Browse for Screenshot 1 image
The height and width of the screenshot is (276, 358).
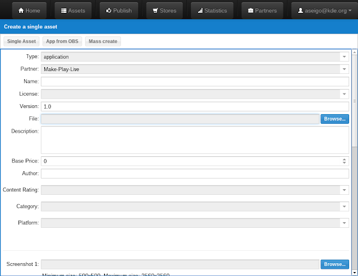point(335,264)
